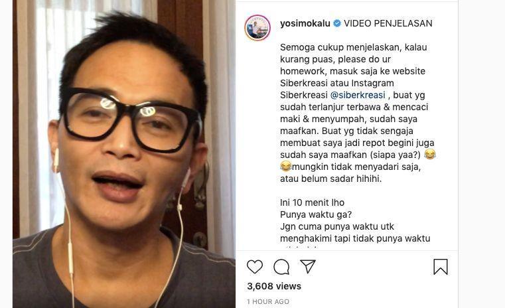Image resolution: width=505 pixels, height=308 pixels.
Task: Click the line Punya waktu ga?
Action: [316, 214]
